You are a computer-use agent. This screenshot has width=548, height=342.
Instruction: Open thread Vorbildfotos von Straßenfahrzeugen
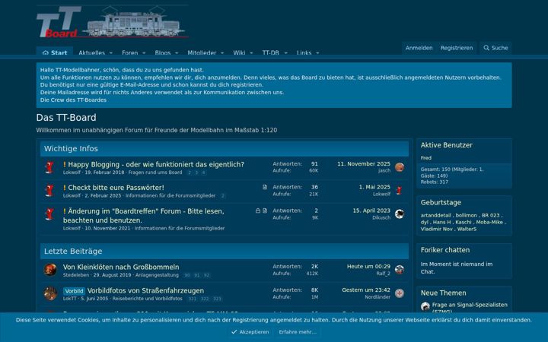click(x=145, y=290)
